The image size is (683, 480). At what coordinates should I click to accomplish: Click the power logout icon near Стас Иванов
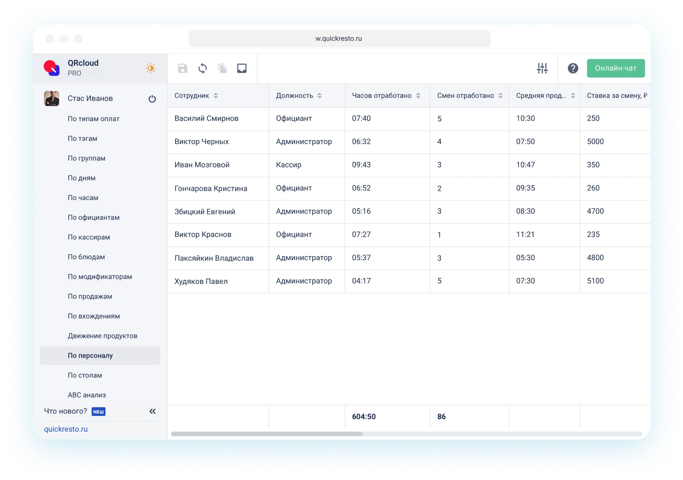click(x=152, y=99)
